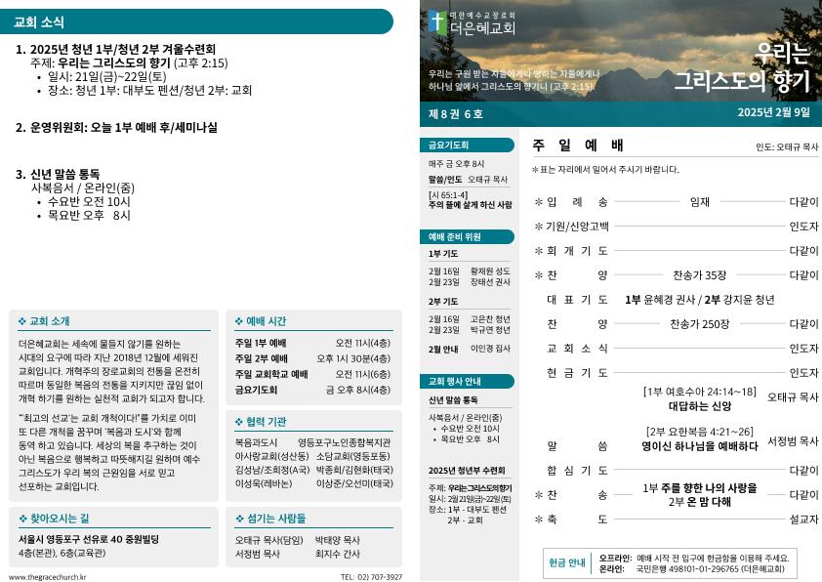Image resolution: width=822 pixels, height=582 pixels.
Task: Click the diamond icon before 예배 시간
Action: click(239, 321)
